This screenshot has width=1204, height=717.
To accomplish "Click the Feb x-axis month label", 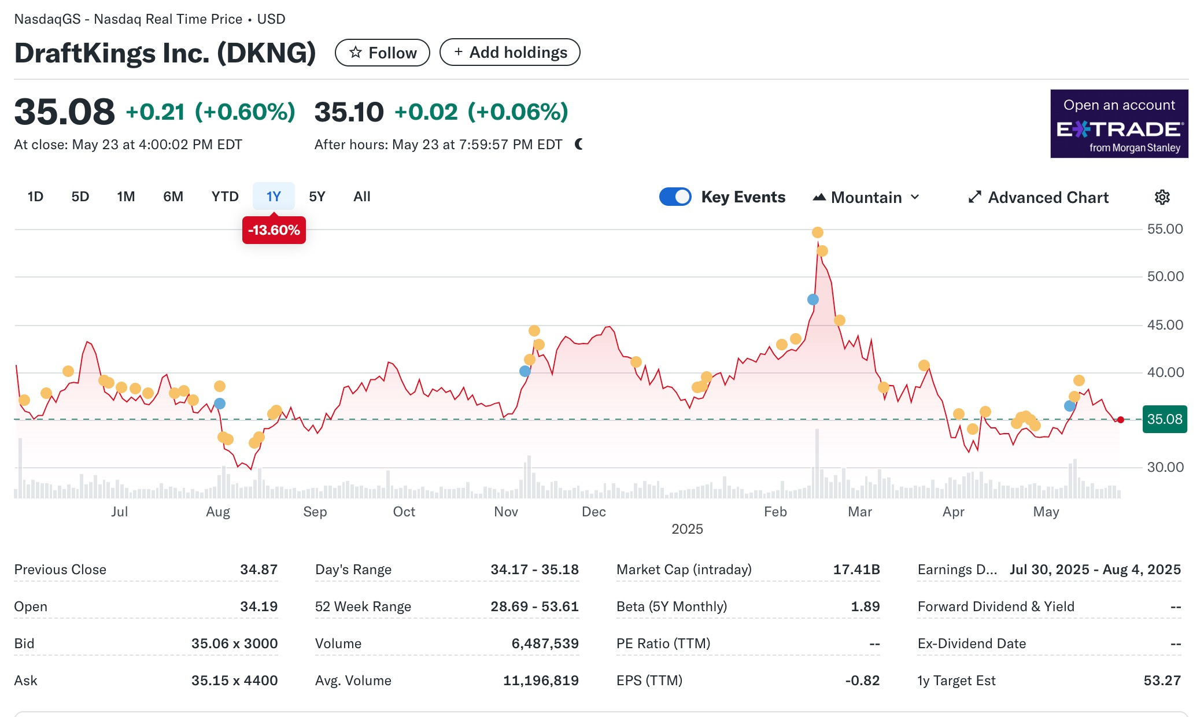I will coord(775,512).
